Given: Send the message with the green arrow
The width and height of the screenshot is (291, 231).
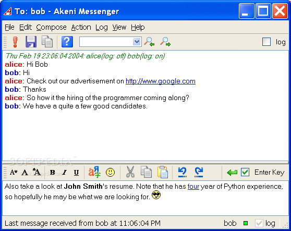Looking at the screenshot, I should tap(232, 173).
